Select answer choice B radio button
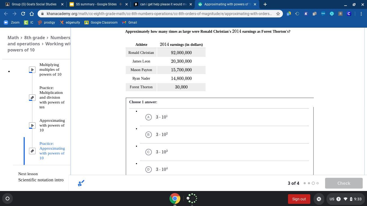 coord(148,135)
